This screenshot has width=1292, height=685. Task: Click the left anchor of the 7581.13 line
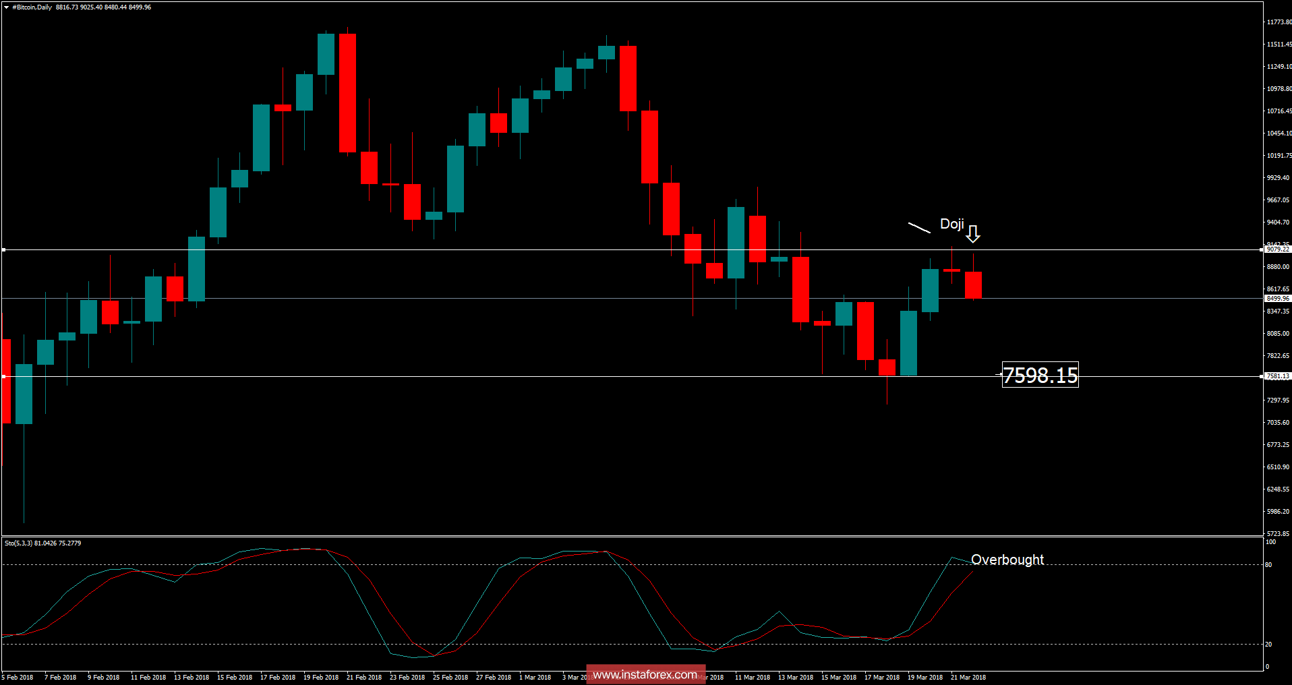(x=3, y=376)
